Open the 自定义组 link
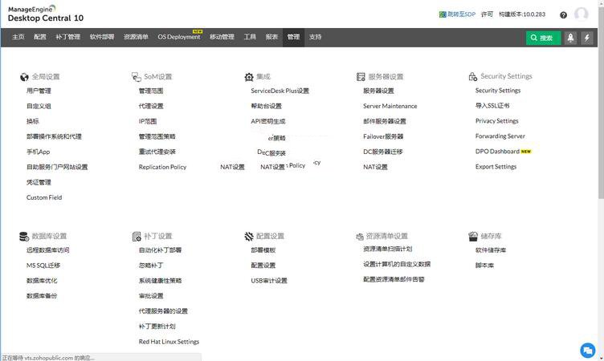The height and width of the screenshot is (361, 604). click(39, 106)
